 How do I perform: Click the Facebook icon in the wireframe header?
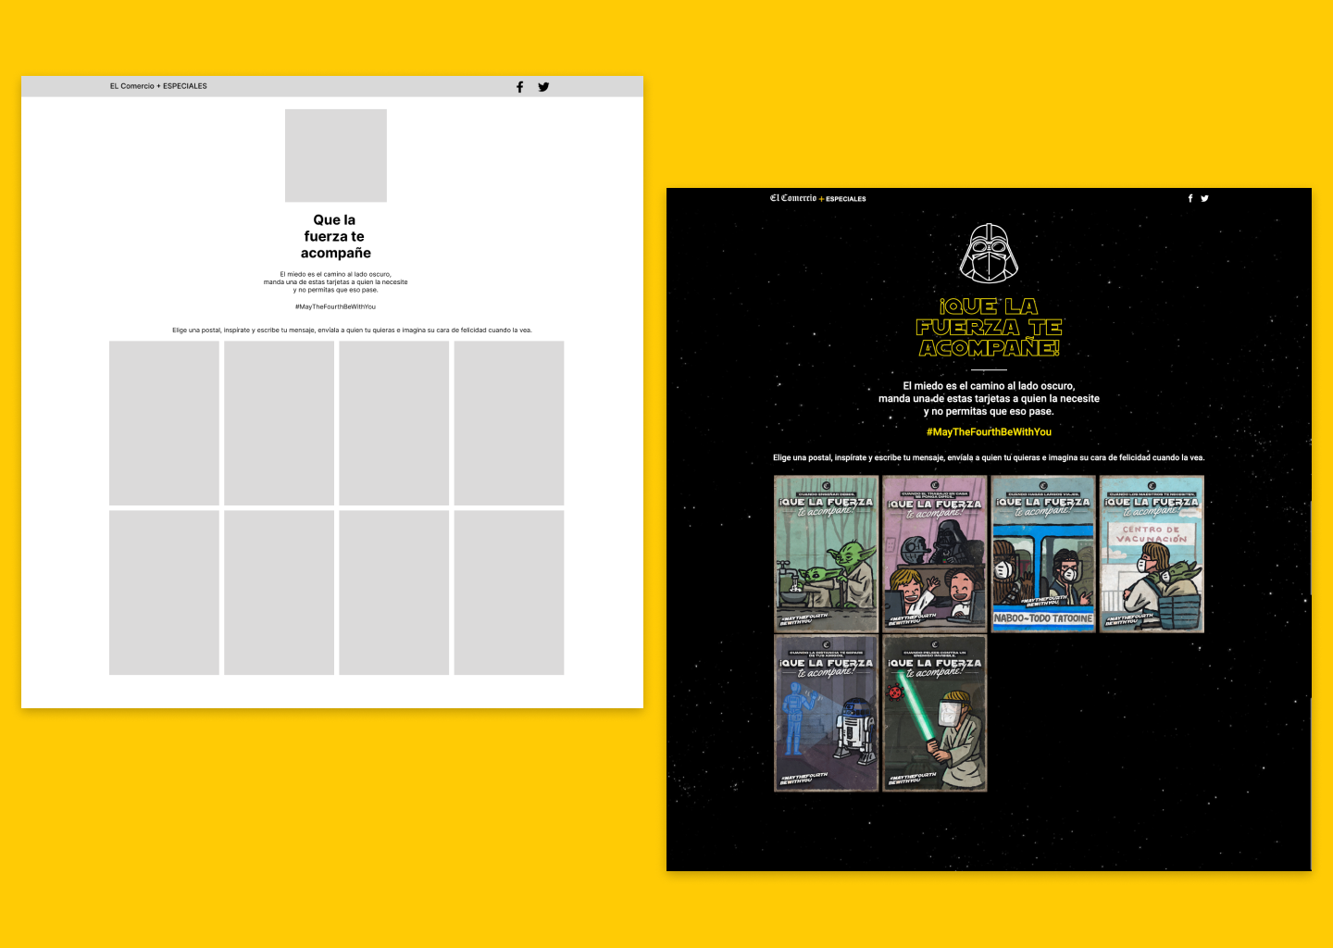[x=519, y=87]
